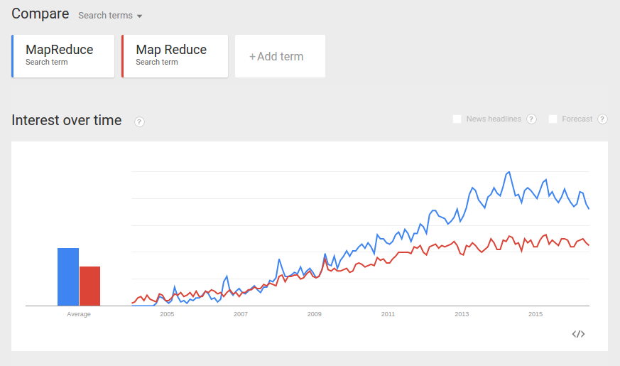Click the highest peak of the blue line
The height and width of the screenshot is (366, 620).
508,172
